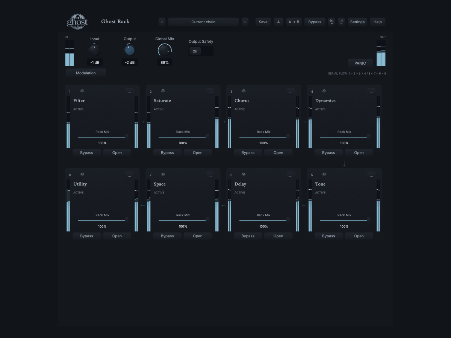Open the Space plugin editor

click(x=198, y=236)
